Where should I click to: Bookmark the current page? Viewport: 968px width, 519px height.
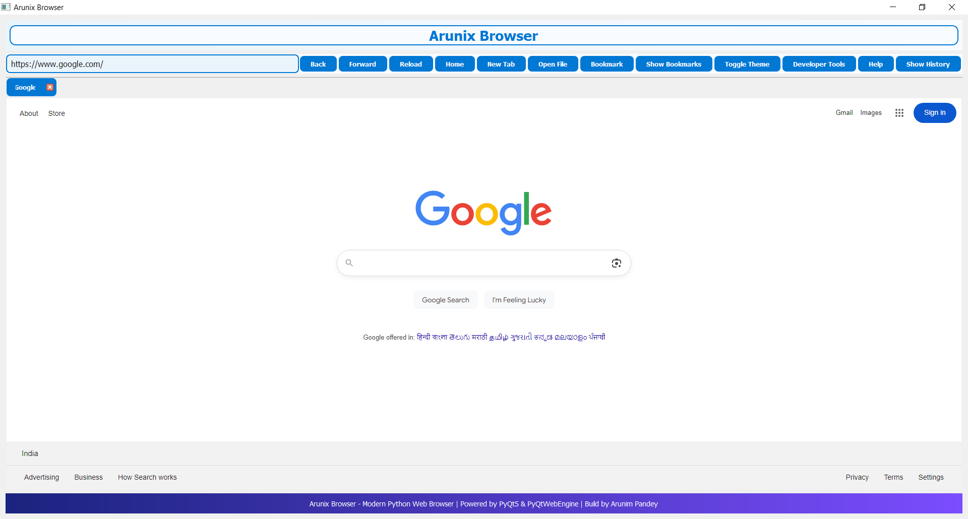(x=607, y=63)
